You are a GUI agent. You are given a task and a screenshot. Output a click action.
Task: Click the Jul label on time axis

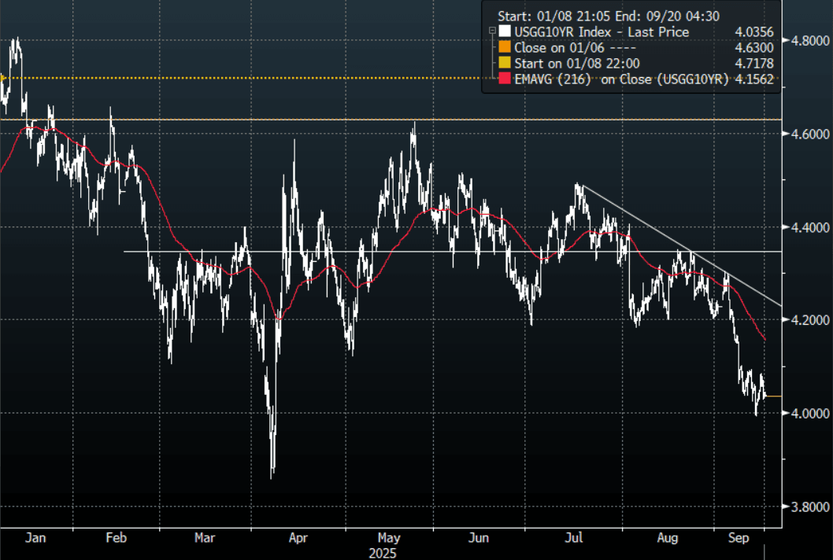click(574, 538)
